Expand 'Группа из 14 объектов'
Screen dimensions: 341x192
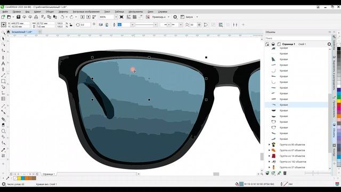[269, 156]
